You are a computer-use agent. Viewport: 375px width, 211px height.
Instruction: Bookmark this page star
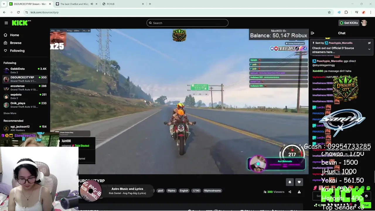coord(329,12)
